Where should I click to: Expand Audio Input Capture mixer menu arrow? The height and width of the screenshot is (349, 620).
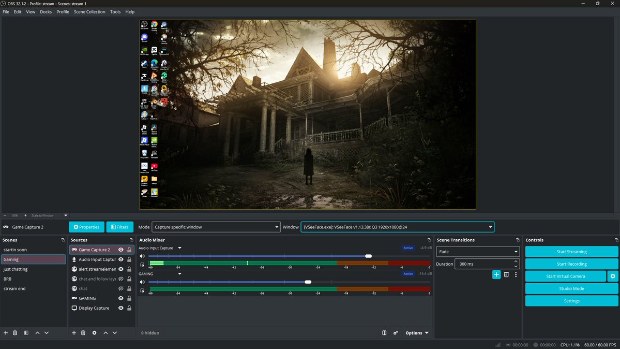pos(179,248)
